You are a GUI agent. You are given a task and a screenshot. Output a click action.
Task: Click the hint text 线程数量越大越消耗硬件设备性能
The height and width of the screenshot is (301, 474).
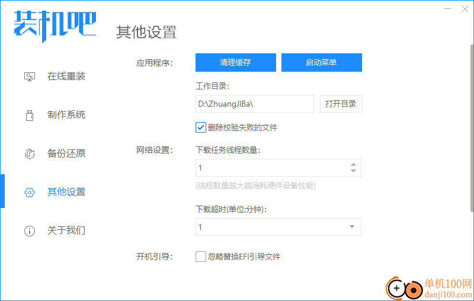pyautogui.click(x=256, y=185)
